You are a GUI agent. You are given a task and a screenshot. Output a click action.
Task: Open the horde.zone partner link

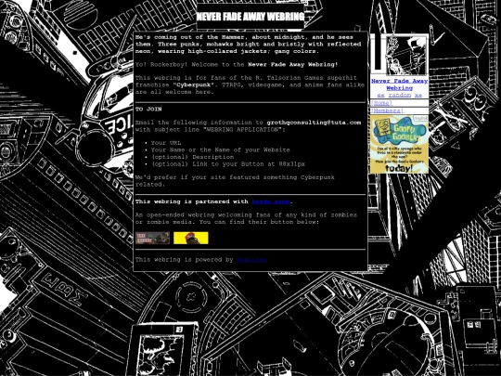(271, 201)
